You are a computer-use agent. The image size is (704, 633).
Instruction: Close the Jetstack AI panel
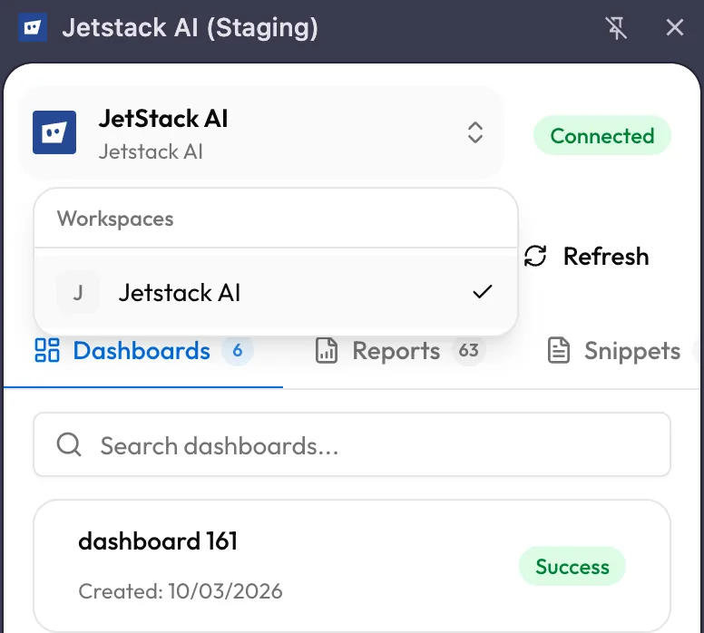coord(674,28)
